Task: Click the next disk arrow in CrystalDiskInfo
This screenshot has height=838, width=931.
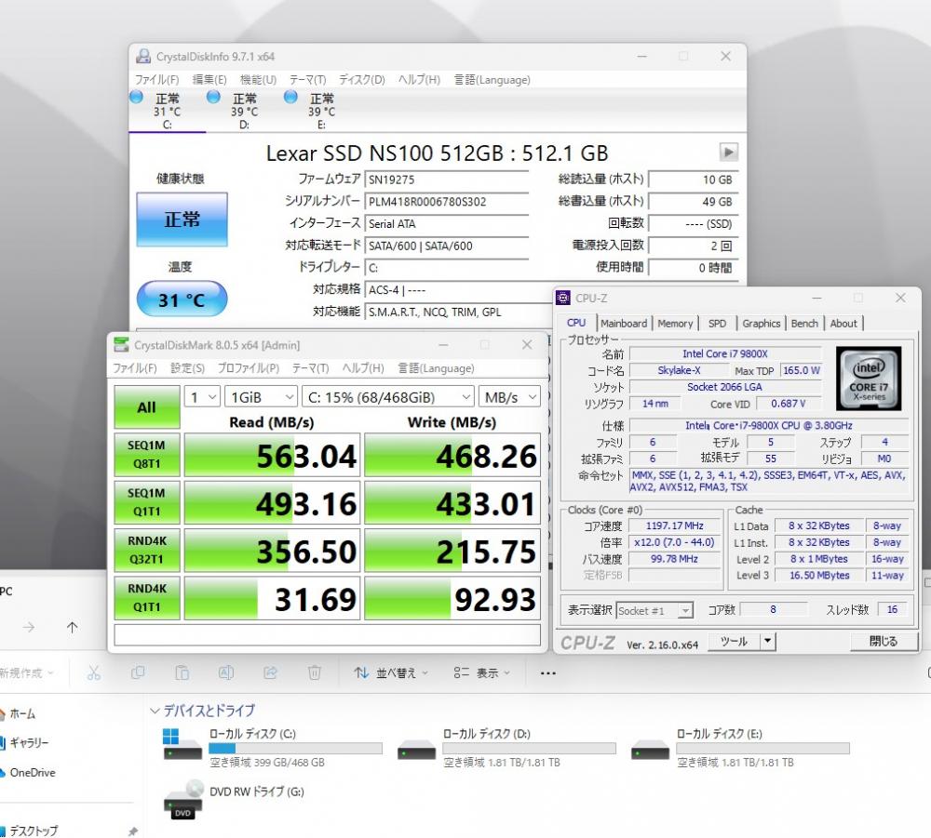Action: 729,153
